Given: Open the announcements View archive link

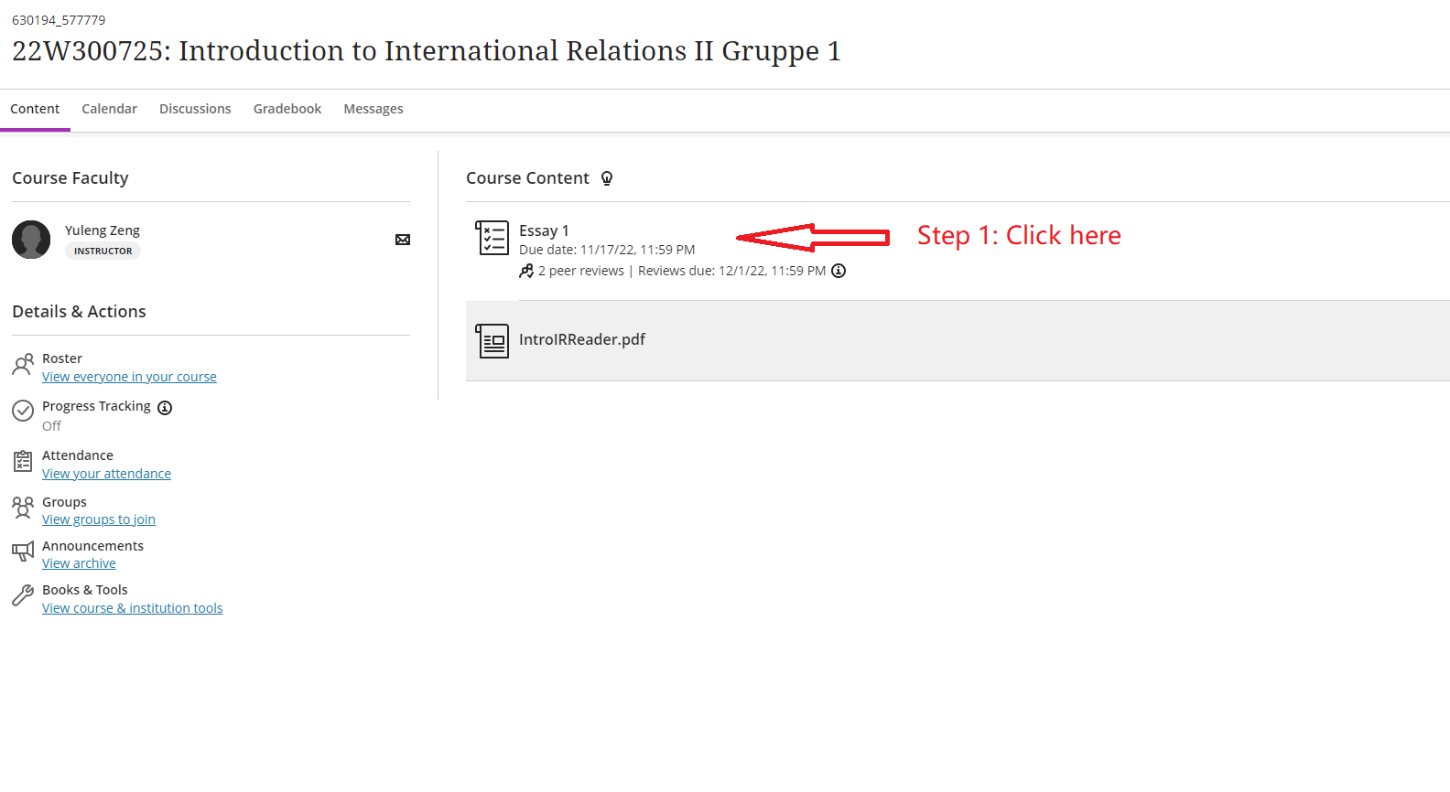Looking at the screenshot, I should point(79,563).
